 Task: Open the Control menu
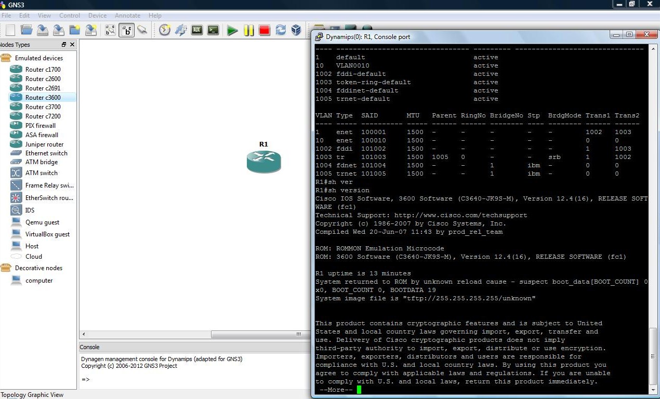(70, 16)
